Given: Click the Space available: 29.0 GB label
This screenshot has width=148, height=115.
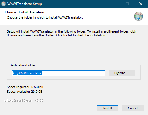Looking at the screenshot, I should coord(25,92).
